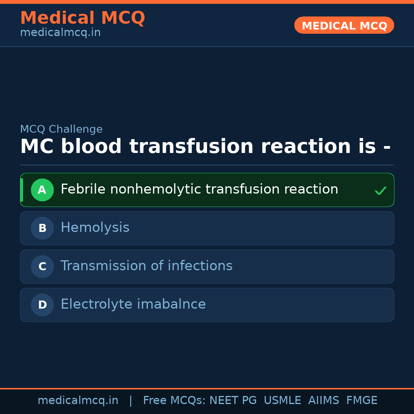The image size is (414, 414).
Task: Click the green A letter circle
Action: point(42,190)
